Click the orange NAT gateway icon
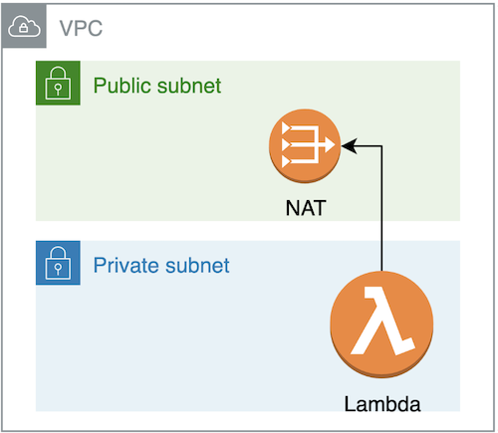The height and width of the screenshot is (433, 498). click(x=305, y=146)
